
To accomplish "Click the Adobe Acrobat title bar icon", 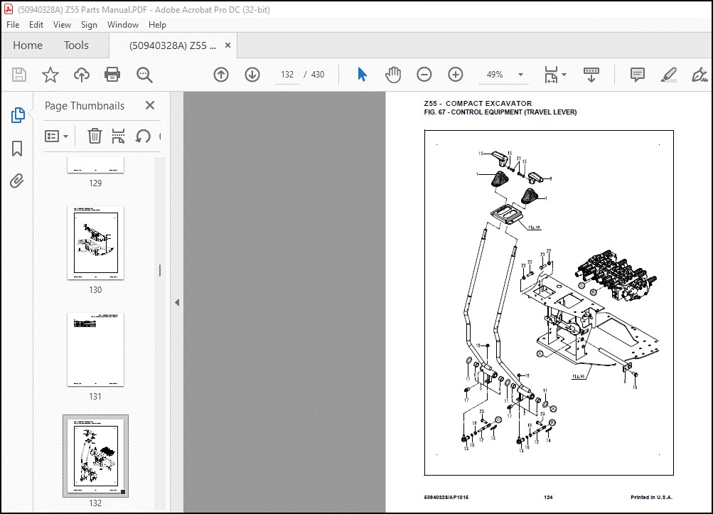I will click(9, 9).
